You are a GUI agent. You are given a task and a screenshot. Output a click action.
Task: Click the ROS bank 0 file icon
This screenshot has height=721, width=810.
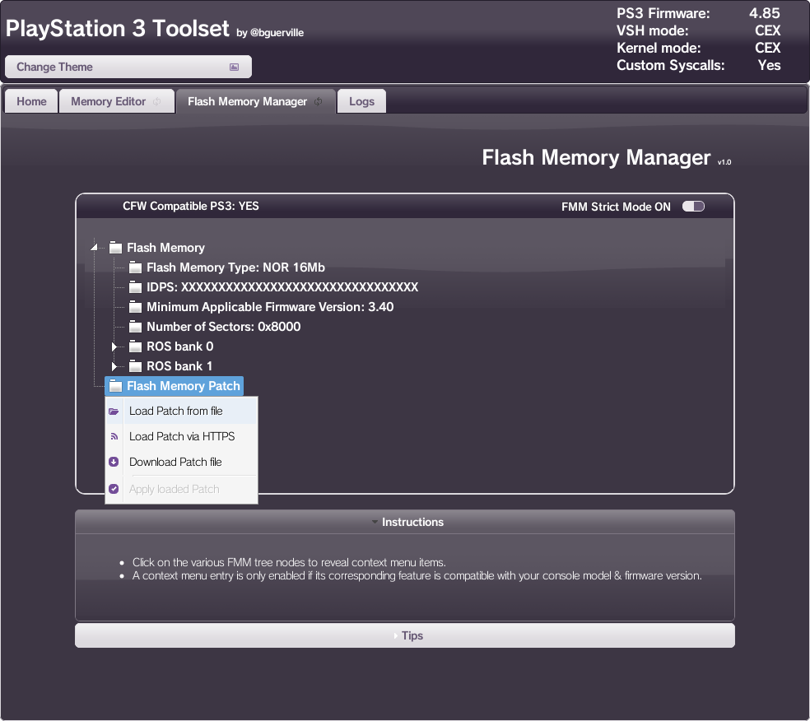pos(135,347)
